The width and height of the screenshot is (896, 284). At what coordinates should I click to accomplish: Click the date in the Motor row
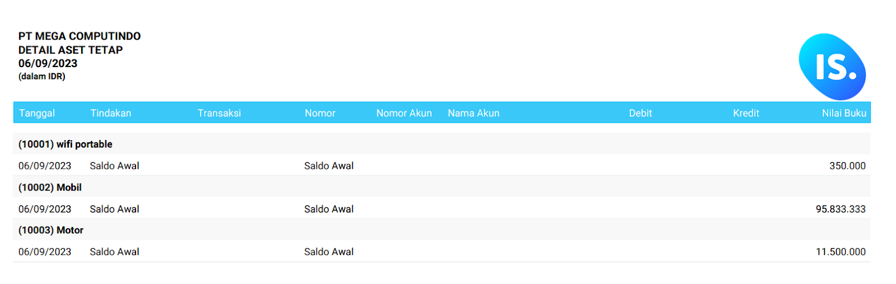point(45,252)
